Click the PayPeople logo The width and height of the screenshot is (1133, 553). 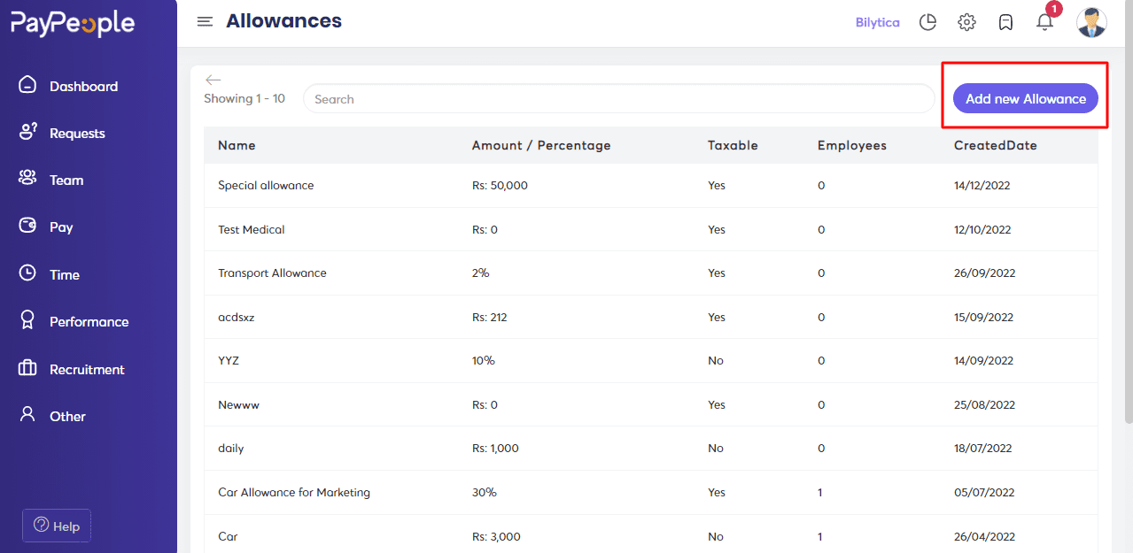click(x=73, y=24)
